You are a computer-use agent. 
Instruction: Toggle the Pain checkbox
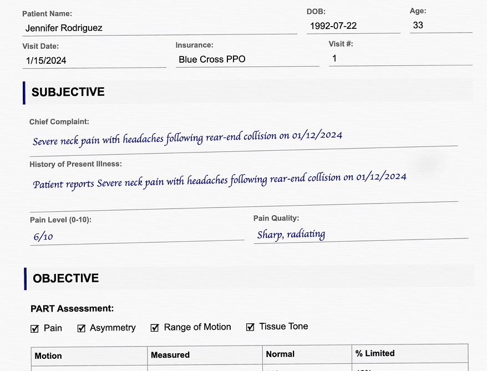click(34, 328)
